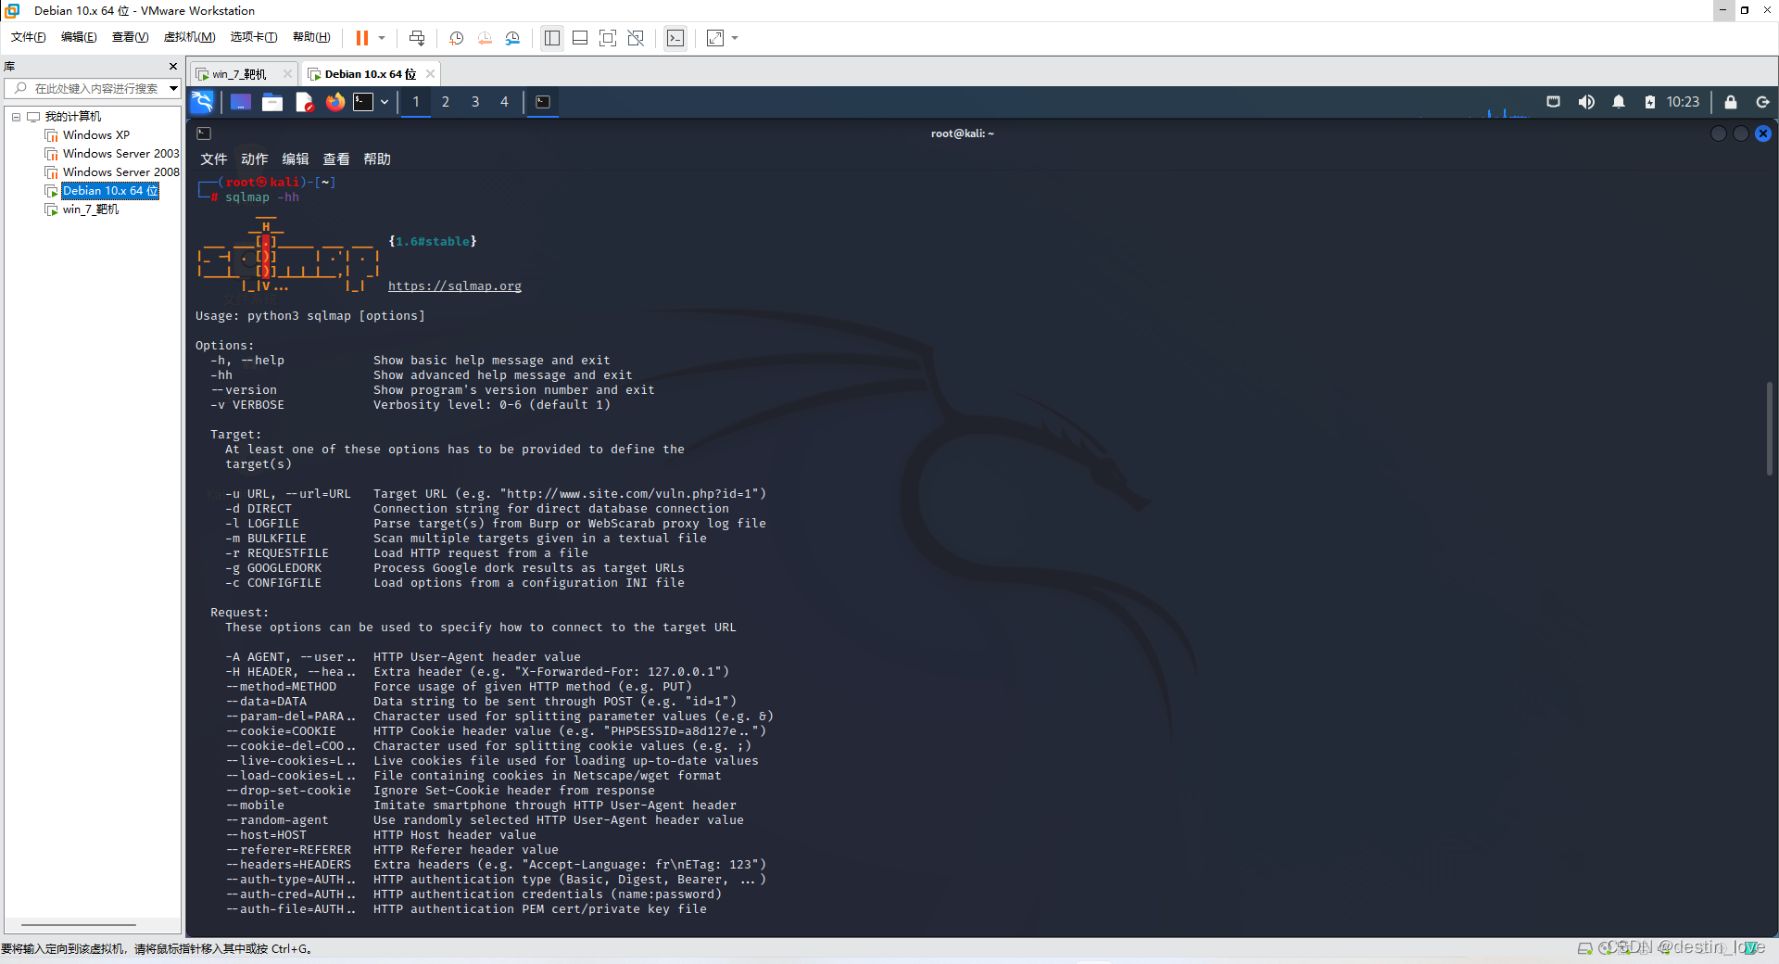Close the library panel
Image resolution: width=1779 pixels, height=964 pixels.
coord(173,67)
